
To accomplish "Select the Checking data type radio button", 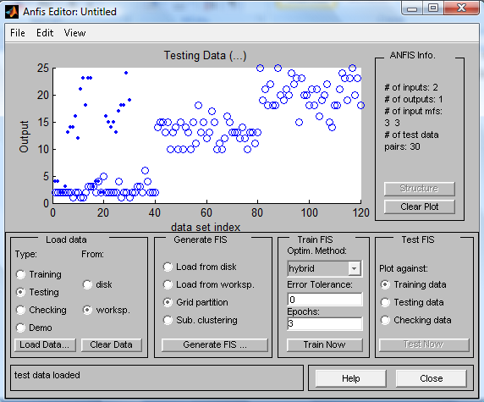I will 20,310.
